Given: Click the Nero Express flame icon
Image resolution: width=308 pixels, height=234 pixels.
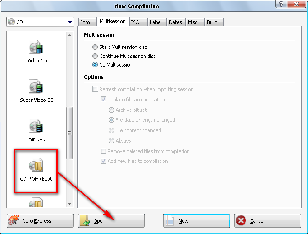Looking at the screenshot, I should point(13,220).
